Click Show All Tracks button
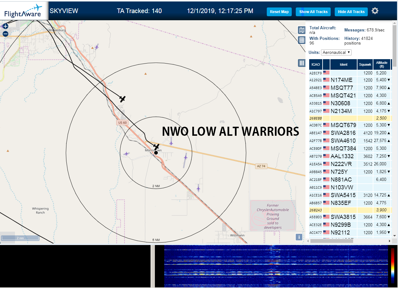 [x=313, y=12]
